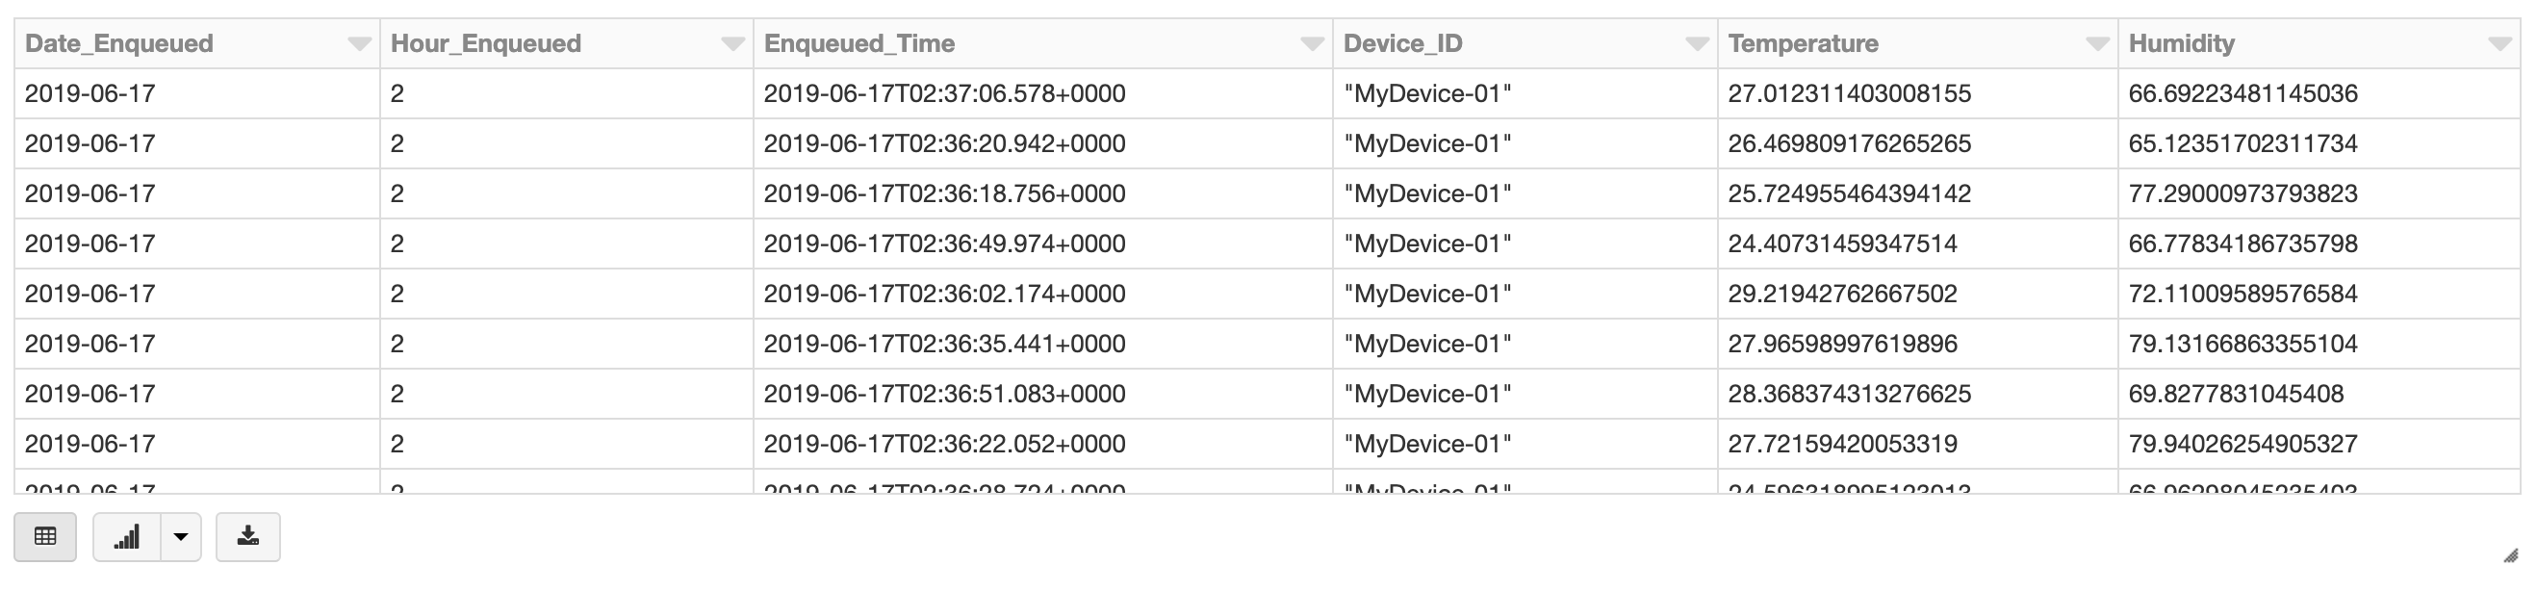Select the timestamp 2019-06-17T02:36:20.942+0000 cell
The image size is (2537, 591).
[x=943, y=143]
